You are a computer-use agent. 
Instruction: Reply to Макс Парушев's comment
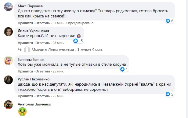point(43,23)
